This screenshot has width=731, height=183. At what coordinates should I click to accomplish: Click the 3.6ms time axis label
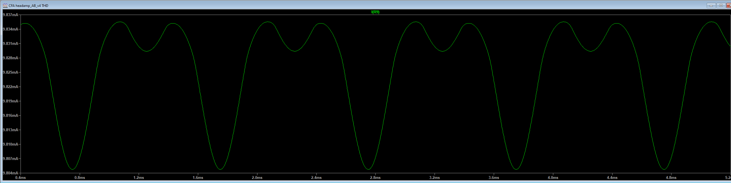click(494, 178)
